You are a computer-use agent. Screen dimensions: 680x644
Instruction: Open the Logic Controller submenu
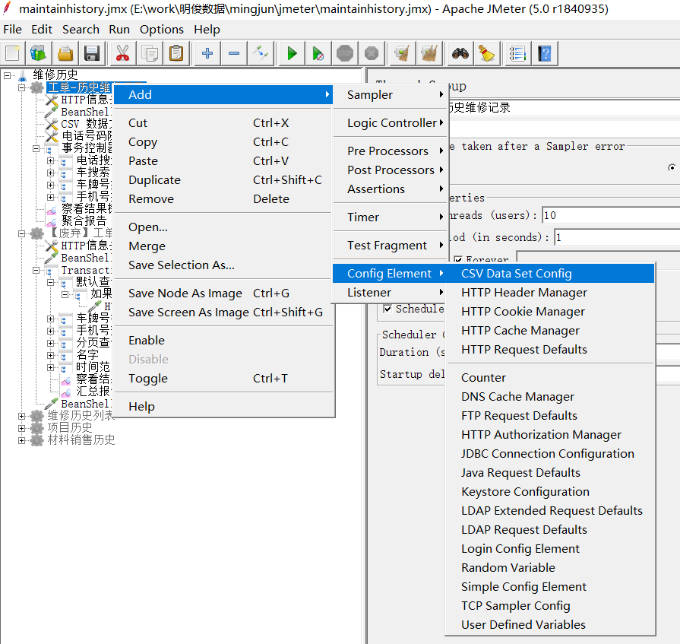(x=389, y=123)
